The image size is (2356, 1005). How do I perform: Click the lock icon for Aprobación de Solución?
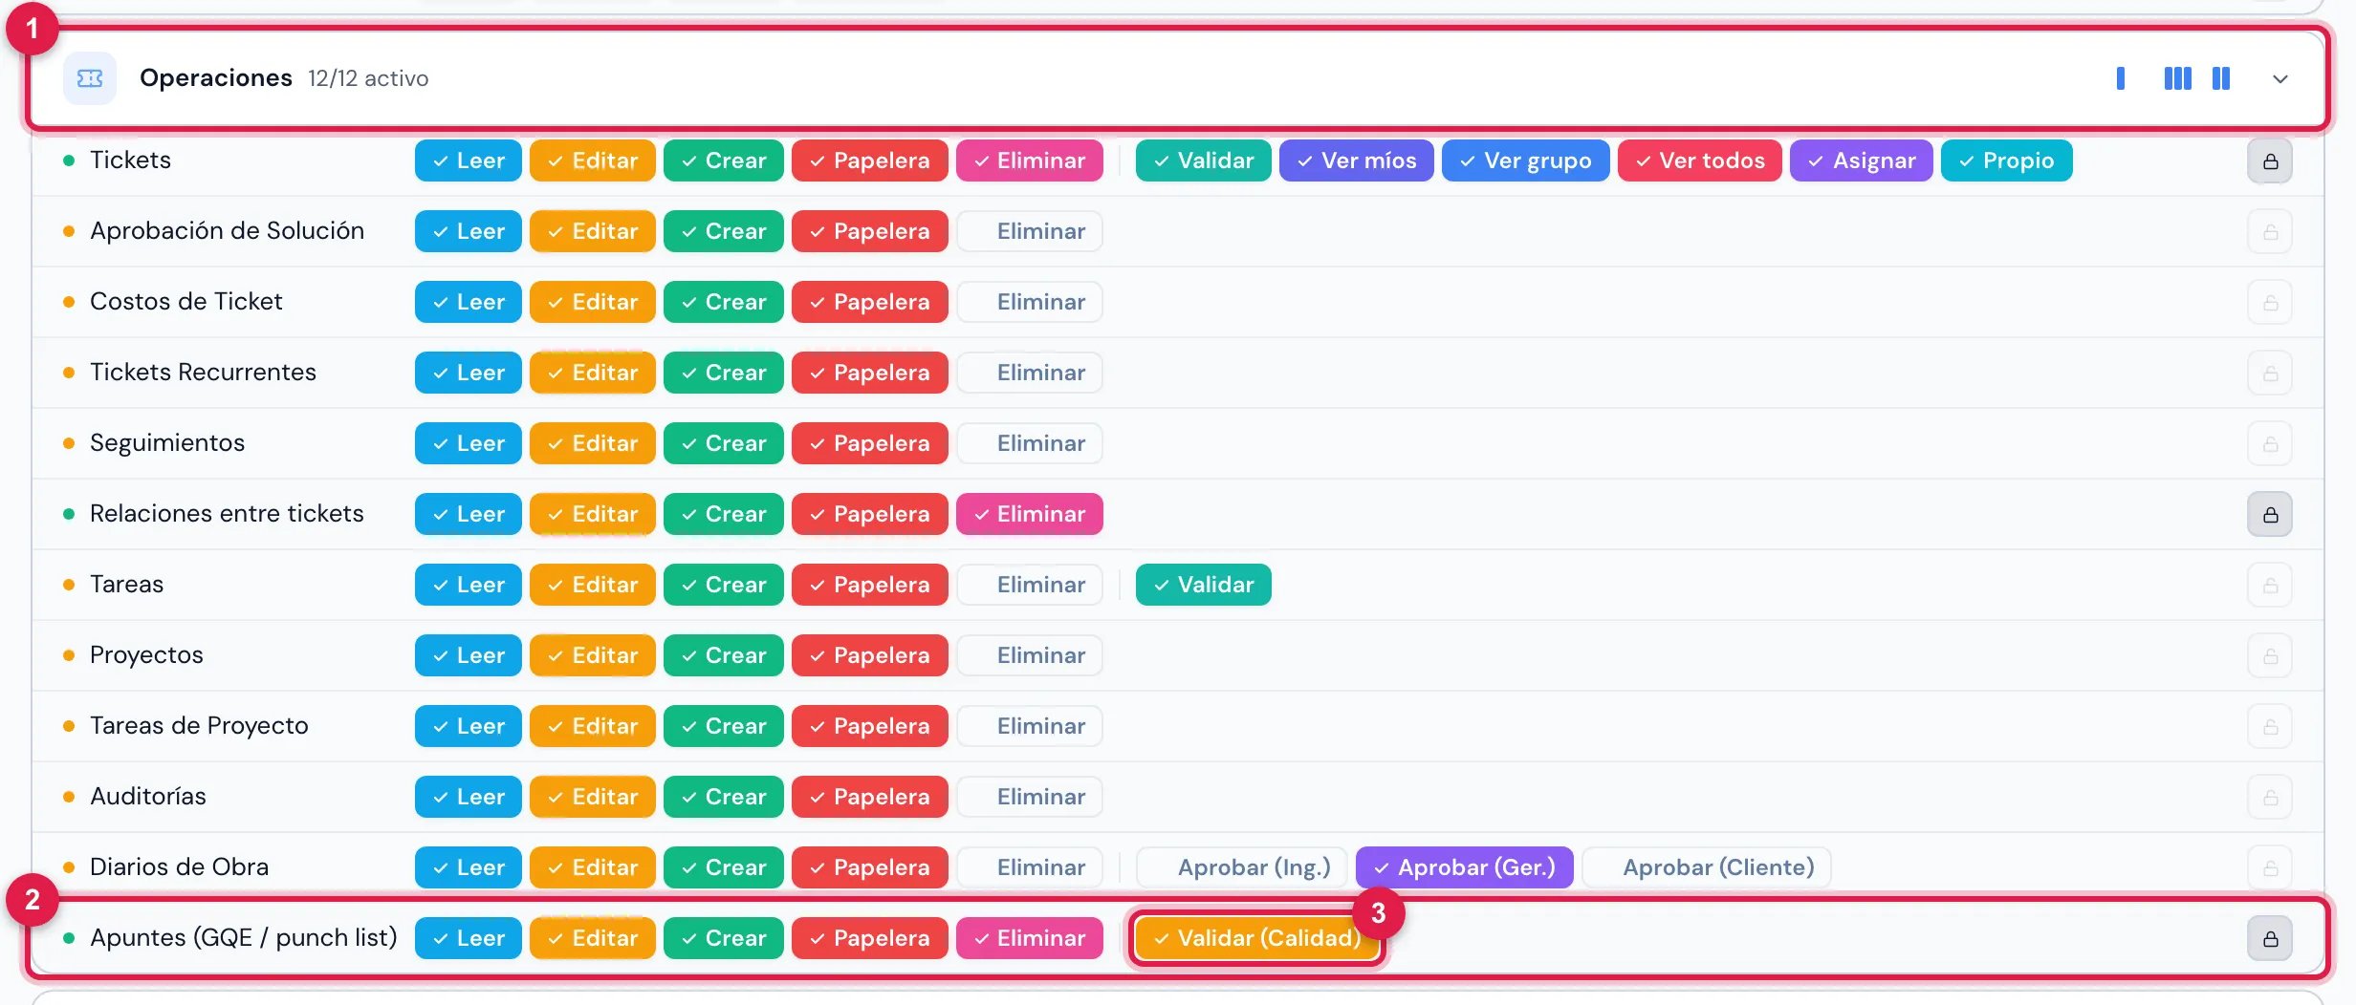2270,232
